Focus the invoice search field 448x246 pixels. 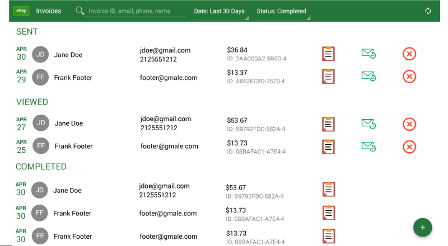tap(135, 11)
